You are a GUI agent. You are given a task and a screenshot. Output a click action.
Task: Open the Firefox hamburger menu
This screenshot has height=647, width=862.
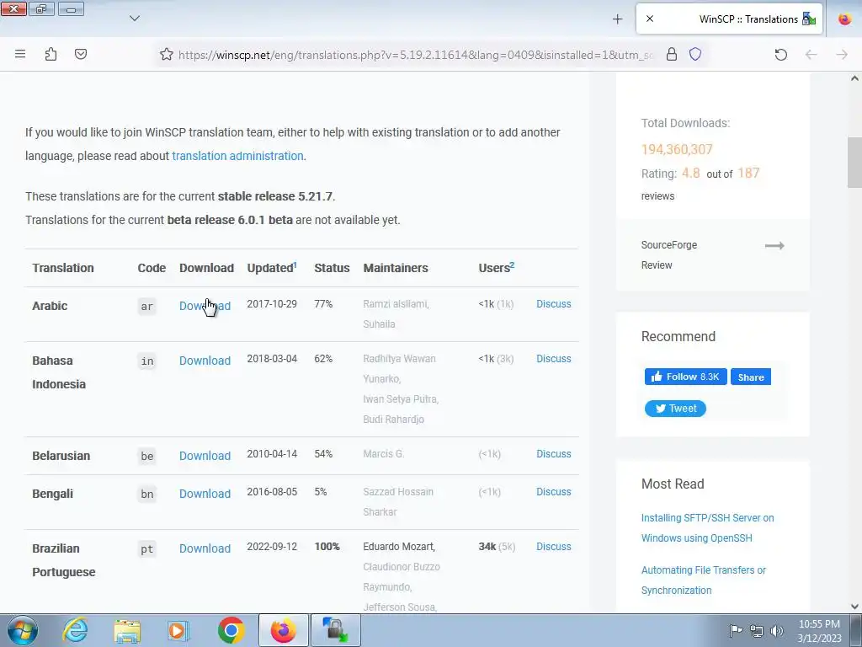[x=20, y=54]
